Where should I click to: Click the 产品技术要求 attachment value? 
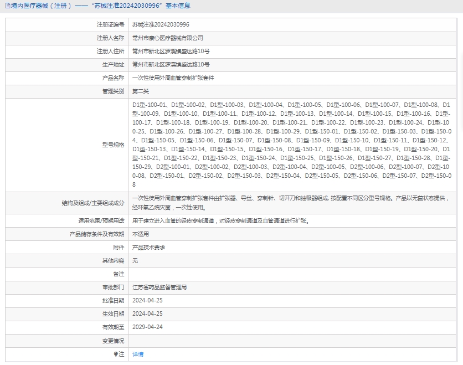[149, 248]
